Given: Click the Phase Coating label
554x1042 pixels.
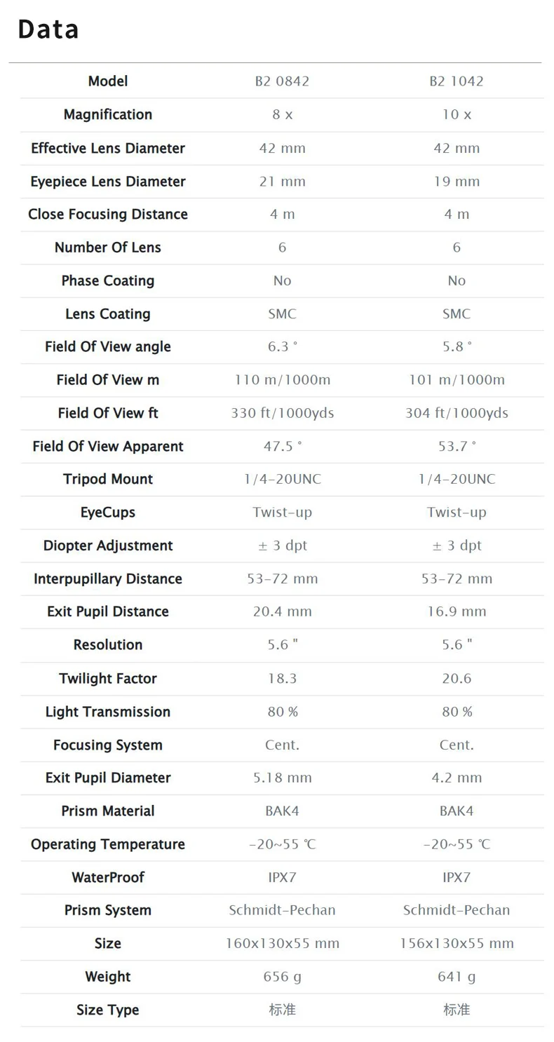Looking at the screenshot, I should pos(108,280).
